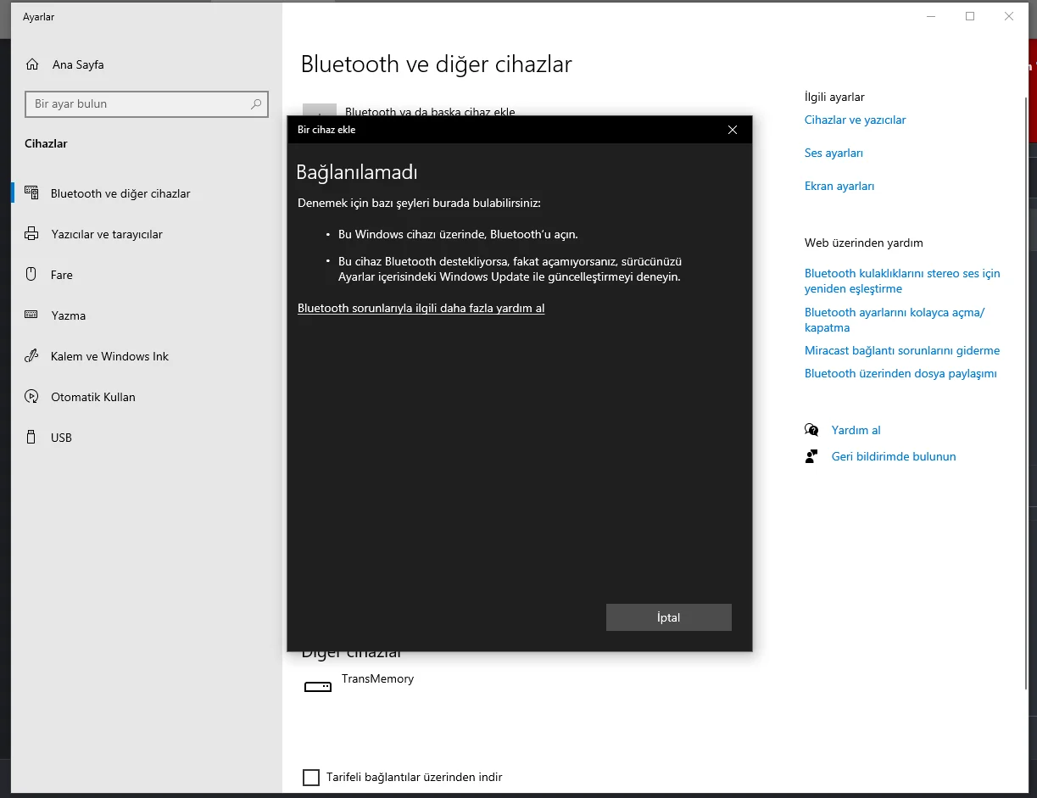Open Bluetooth sorunlarıyla ilgili daha fazla yardım link
The width and height of the screenshot is (1037, 798).
click(x=421, y=309)
